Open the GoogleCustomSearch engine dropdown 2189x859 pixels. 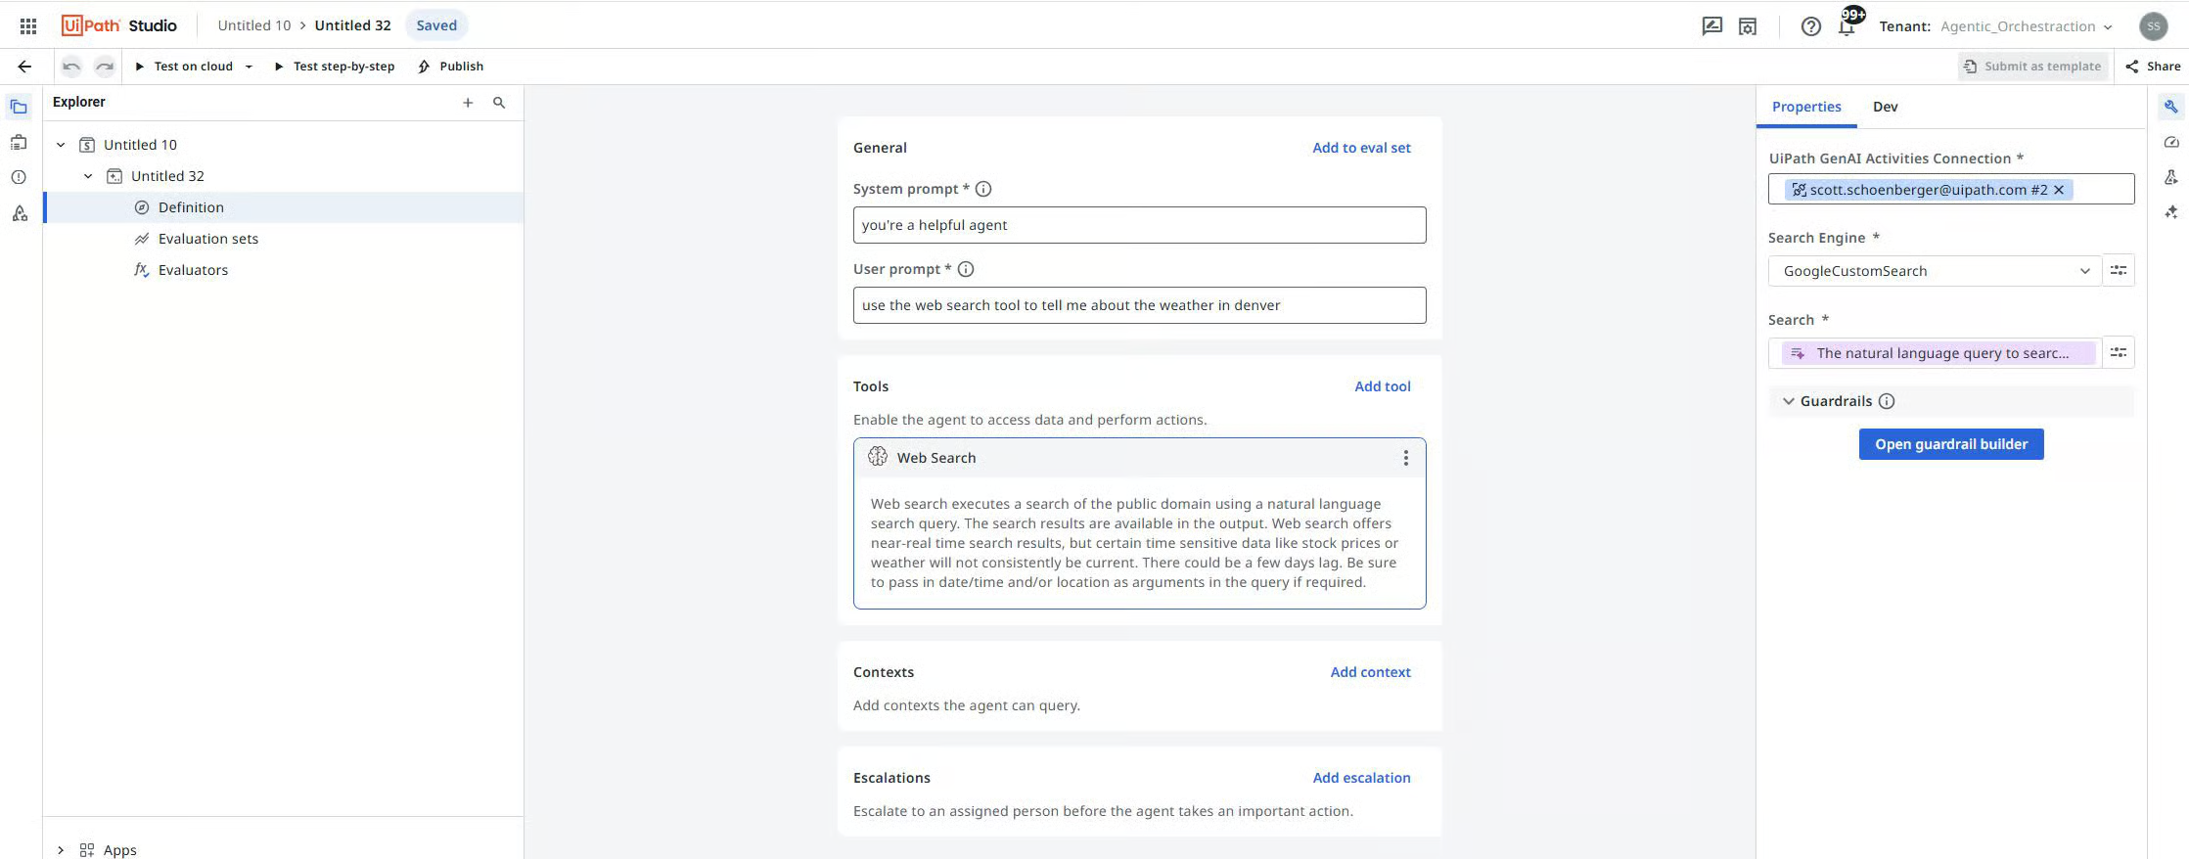pyautogui.click(x=1935, y=271)
